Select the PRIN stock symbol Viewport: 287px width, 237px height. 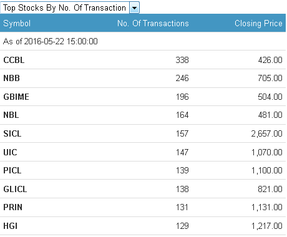point(12,207)
